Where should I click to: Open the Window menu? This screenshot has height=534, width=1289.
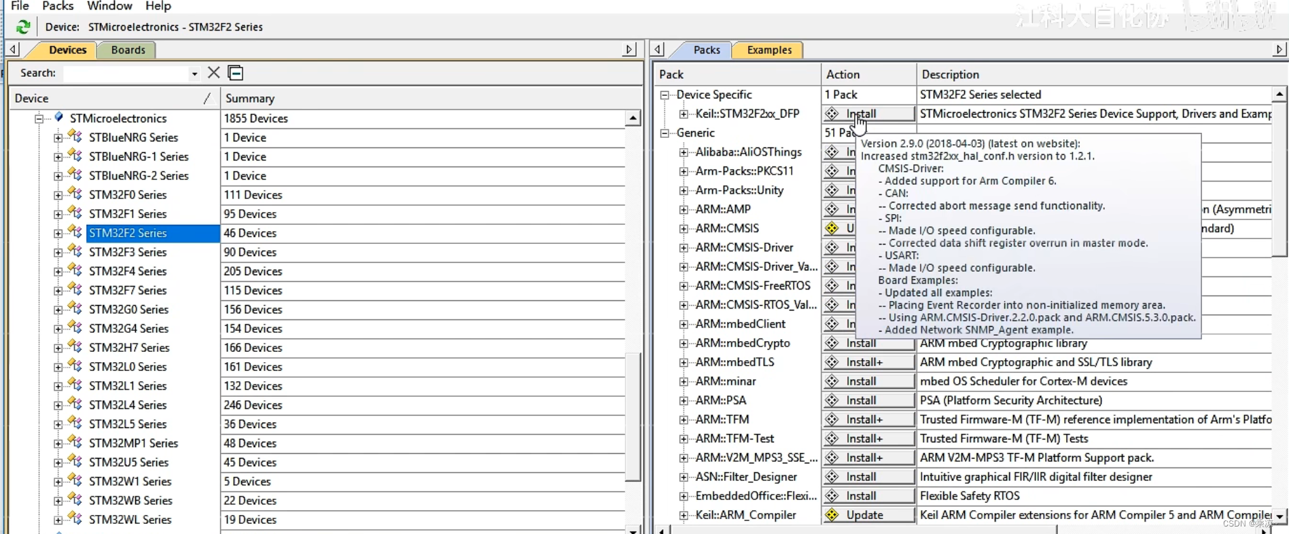(x=109, y=6)
